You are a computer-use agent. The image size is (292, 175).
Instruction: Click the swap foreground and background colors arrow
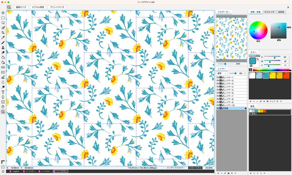(x=257, y=59)
